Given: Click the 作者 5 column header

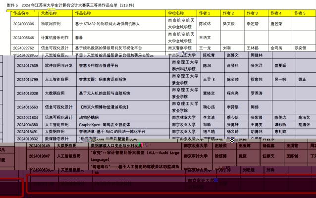Looking at the screenshot, I should pos(300,13).
